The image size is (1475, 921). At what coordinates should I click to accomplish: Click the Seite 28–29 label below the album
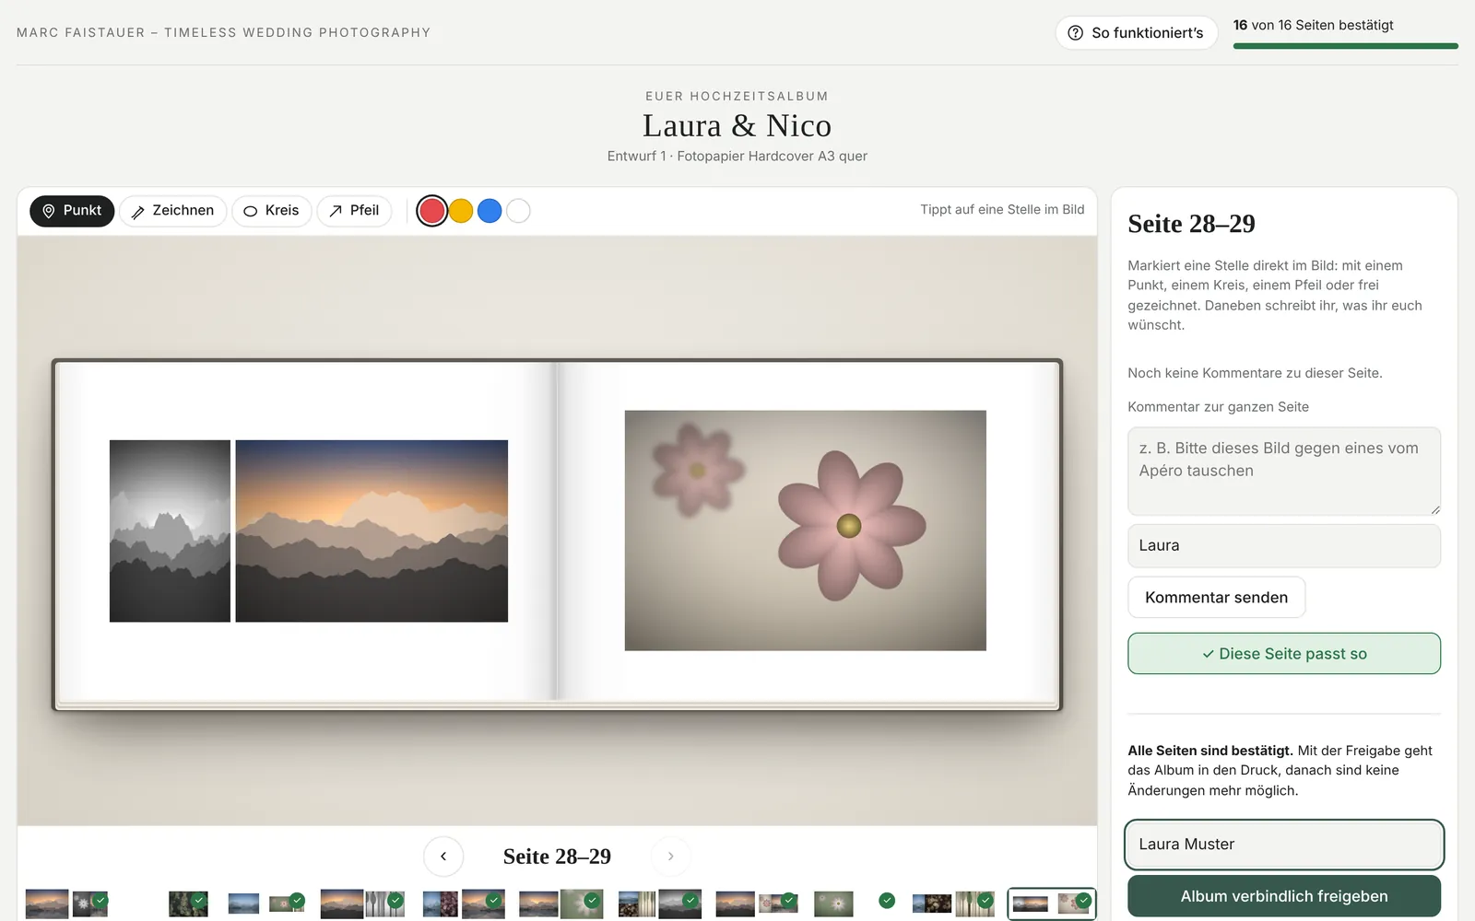pos(557,857)
